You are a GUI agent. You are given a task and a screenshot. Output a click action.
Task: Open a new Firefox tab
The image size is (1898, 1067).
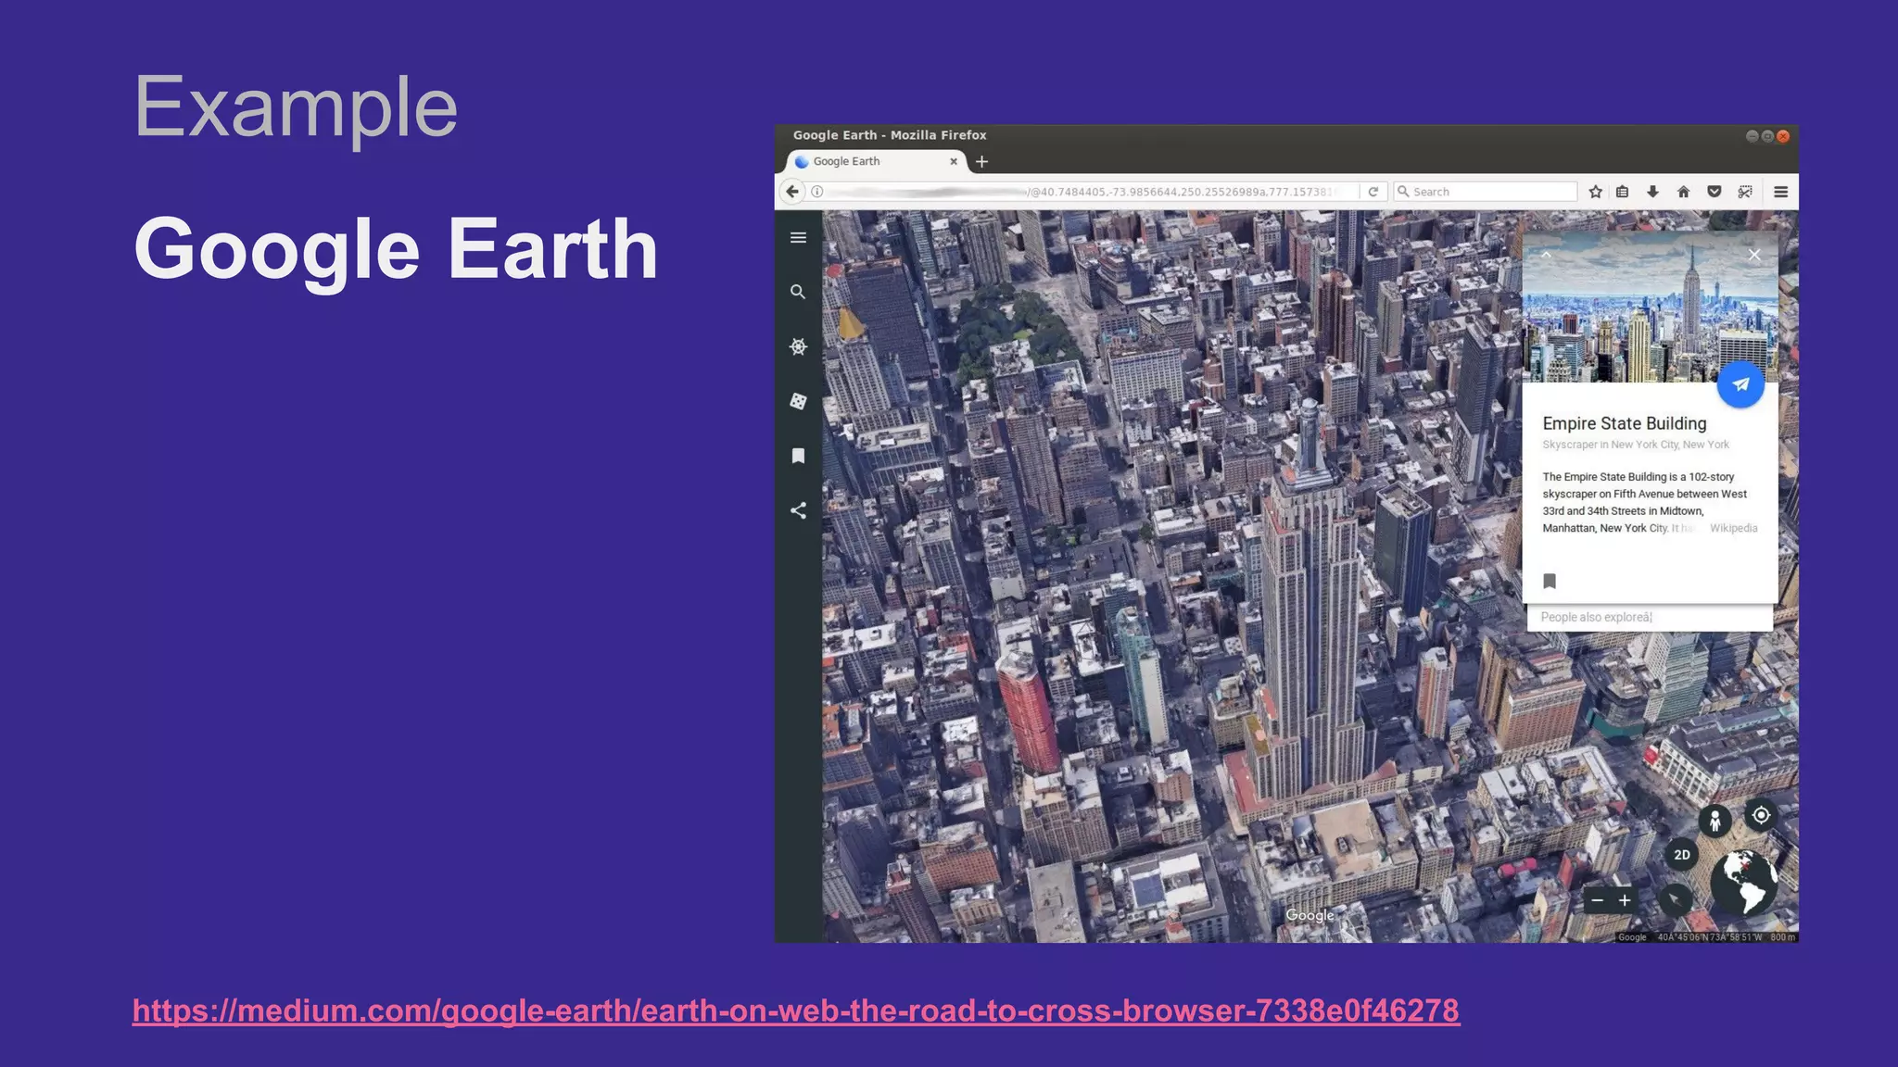981,161
